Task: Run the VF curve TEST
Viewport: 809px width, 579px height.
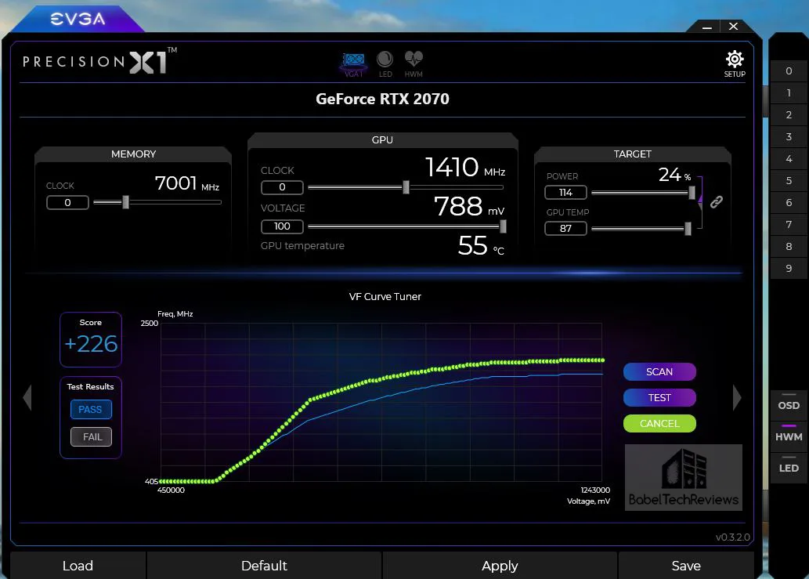Action: pyautogui.click(x=659, y=398)
